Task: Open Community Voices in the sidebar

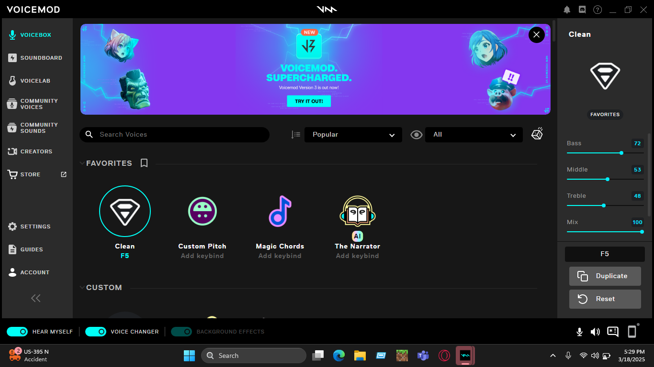Action: point(34,104)
